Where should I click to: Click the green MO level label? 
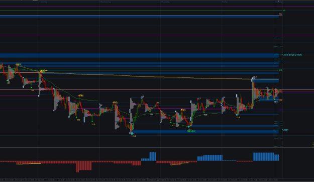point(284,11)
